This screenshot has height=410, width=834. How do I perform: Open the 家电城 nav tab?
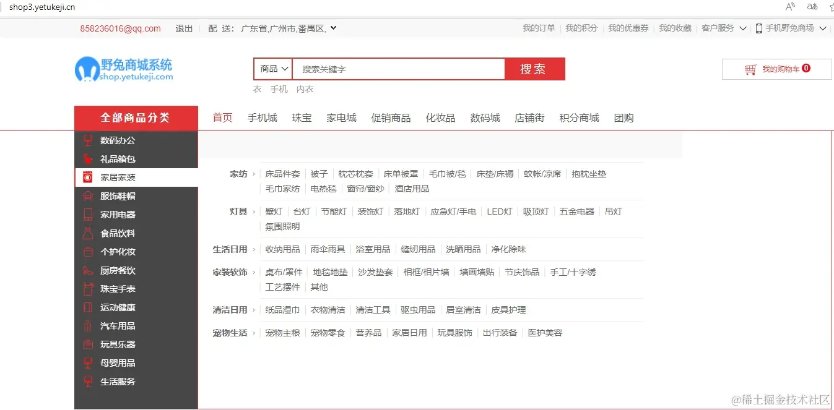[342, 118]
